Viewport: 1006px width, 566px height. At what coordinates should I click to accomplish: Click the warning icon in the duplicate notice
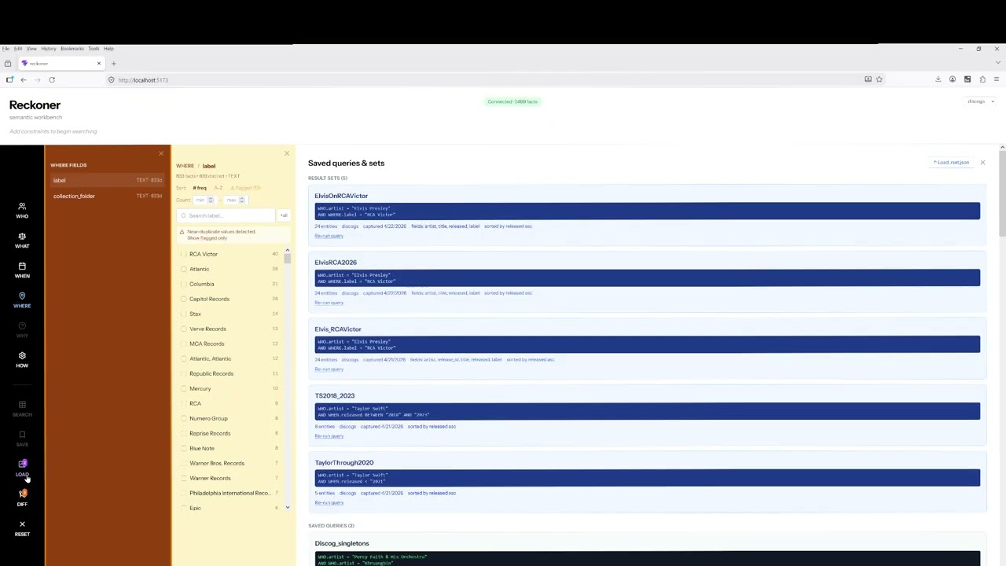182,232
